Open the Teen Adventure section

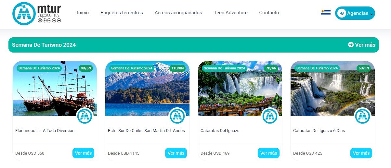(x=231, y=13)
